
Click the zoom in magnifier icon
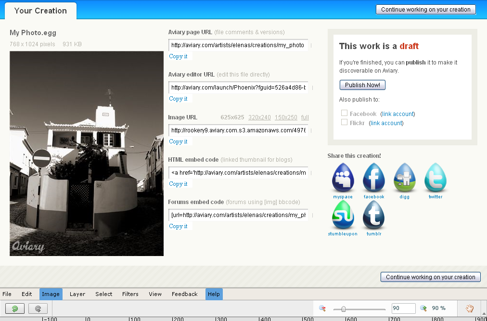(423, 308)
